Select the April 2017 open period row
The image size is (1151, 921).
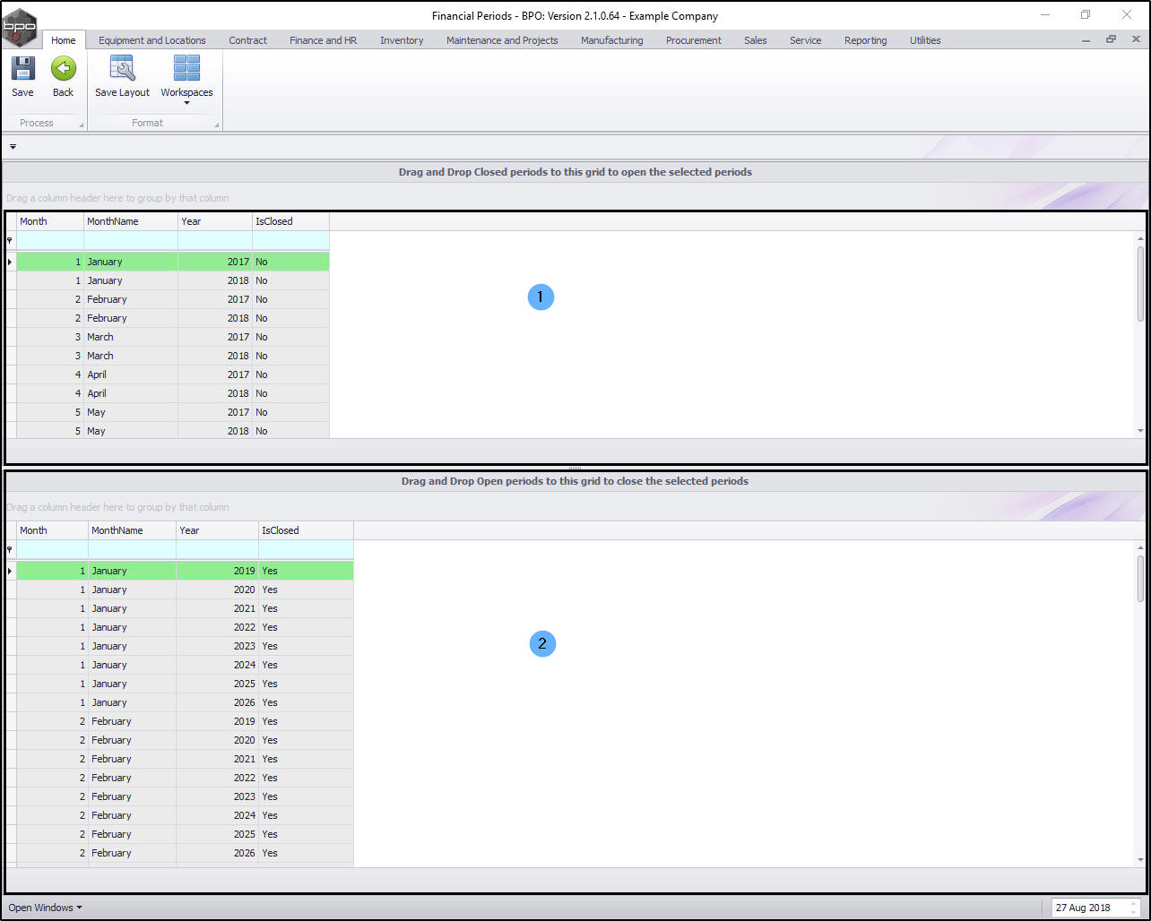(173, 374)
